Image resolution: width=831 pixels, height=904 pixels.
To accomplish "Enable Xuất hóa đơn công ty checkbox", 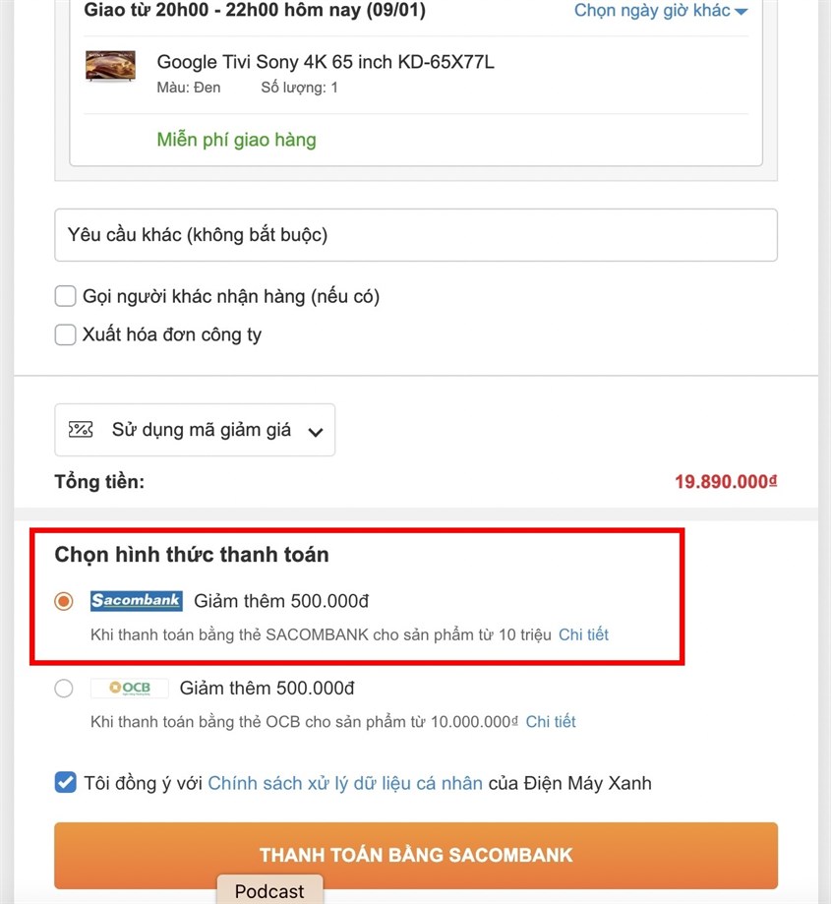I will coord(66,335).
